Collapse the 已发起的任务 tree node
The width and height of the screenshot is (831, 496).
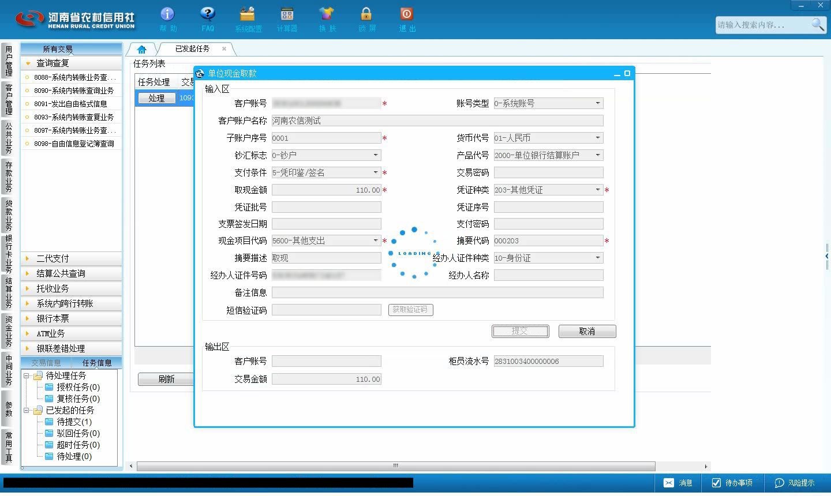[x=26, y=411]
